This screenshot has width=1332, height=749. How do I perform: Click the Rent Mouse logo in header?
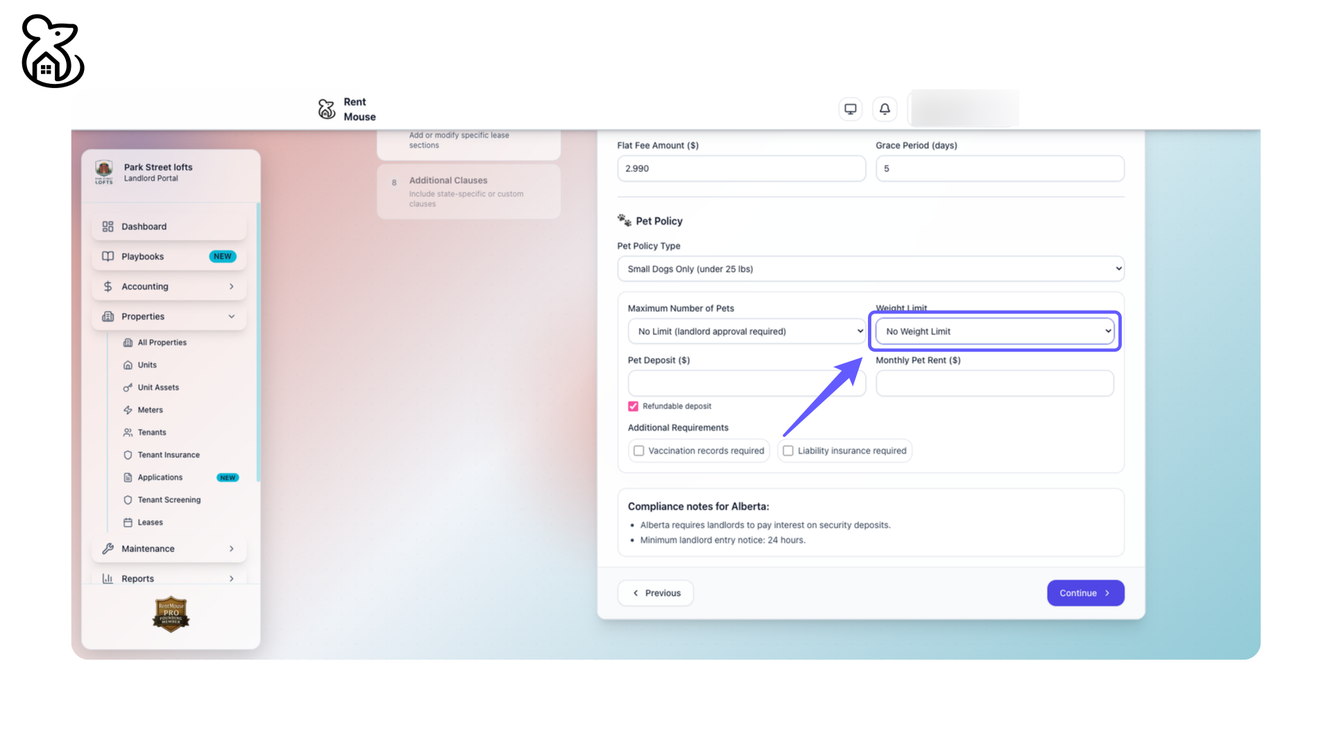327,109
